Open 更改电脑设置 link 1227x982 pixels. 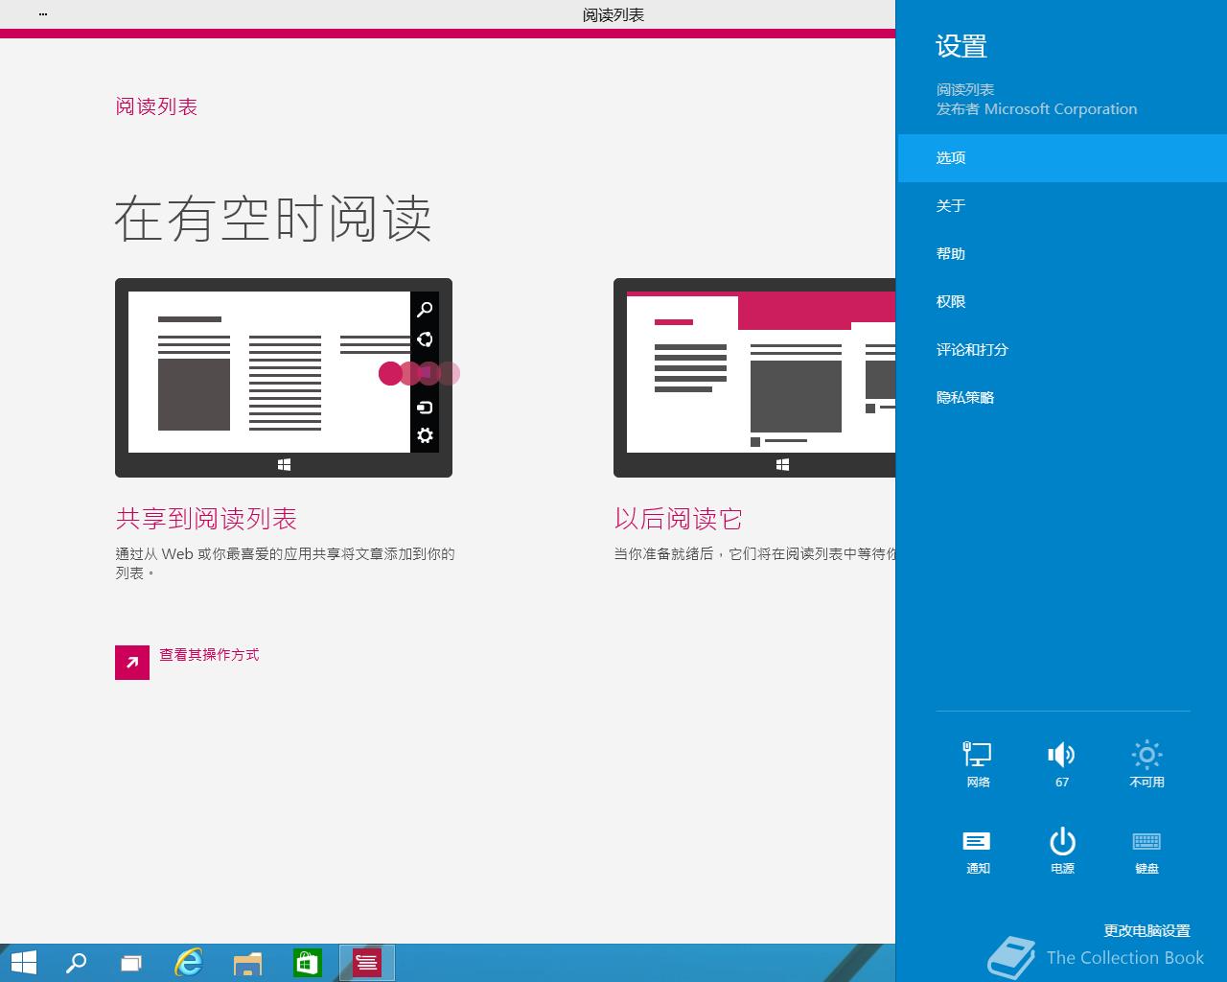click(1146, 930)
